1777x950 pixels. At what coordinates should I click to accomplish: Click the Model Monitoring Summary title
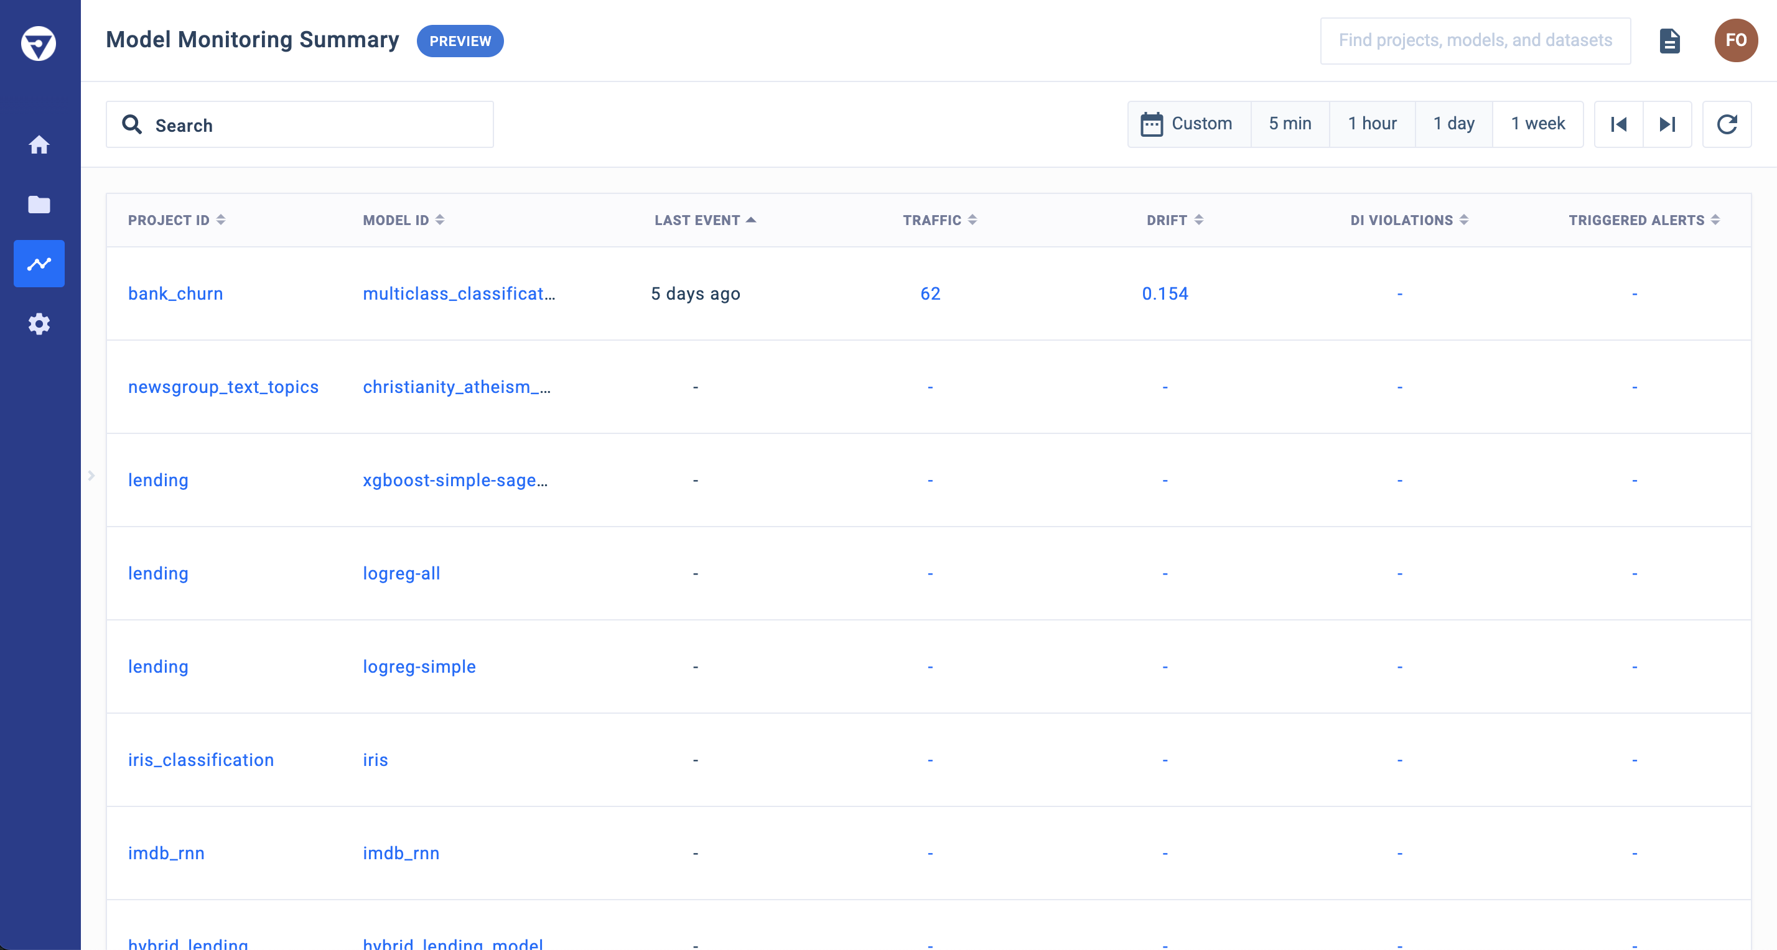pyautogui.click(x=253, y=40)
